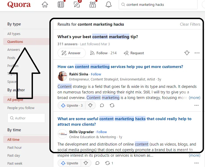This screenshot has width=205, height=167.
Task: Open question What's your best content marketing tip
Action: pos(98,37)
